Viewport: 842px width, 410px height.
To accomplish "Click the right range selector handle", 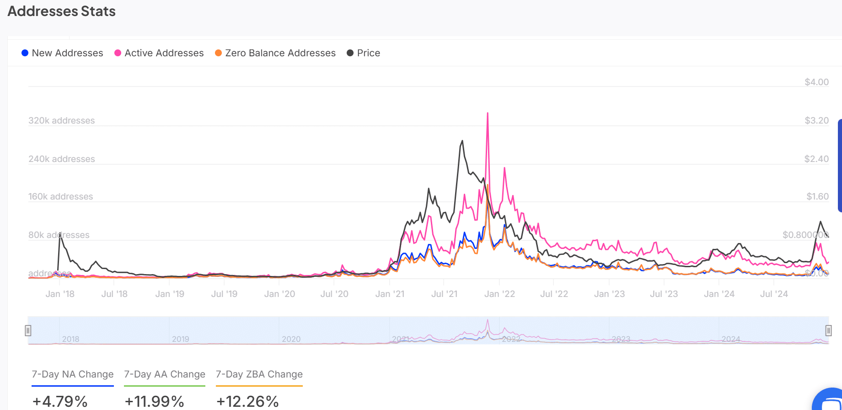I will click(829, 330).
